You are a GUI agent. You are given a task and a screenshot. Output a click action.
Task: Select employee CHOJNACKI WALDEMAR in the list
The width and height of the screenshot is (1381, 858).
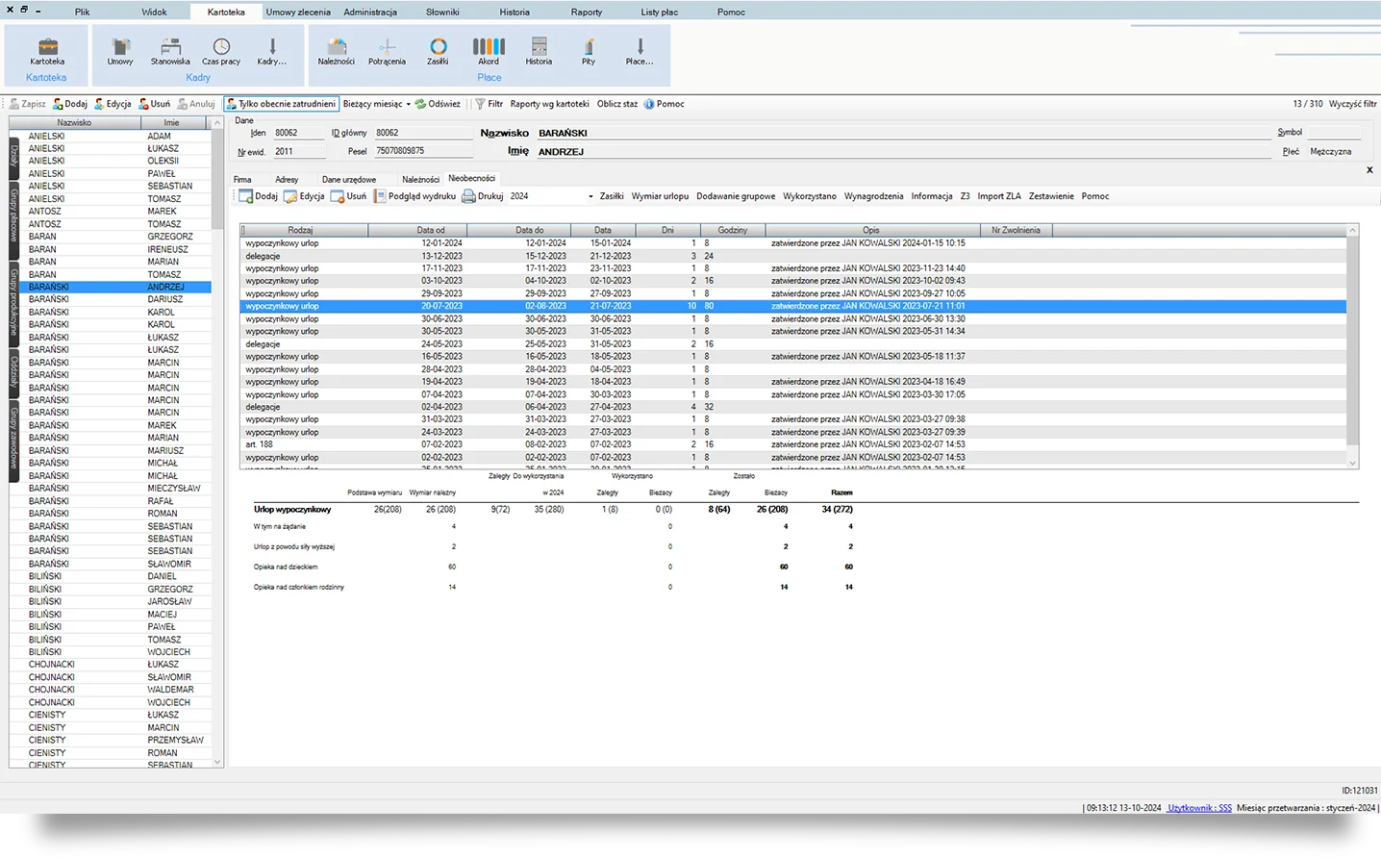pyautogui.click(x=111, y=690)
